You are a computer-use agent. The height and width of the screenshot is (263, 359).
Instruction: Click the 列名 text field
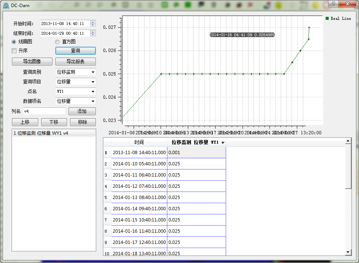click(x=44, y=111)
